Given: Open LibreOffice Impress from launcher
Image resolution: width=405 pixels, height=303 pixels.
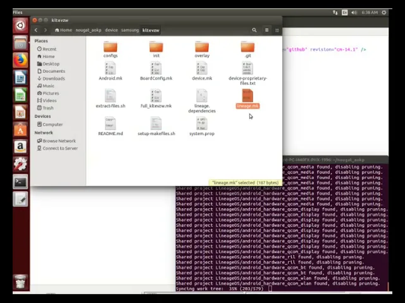Looking at the screenshot, I should pyautogui.click(x=20, y=112).
